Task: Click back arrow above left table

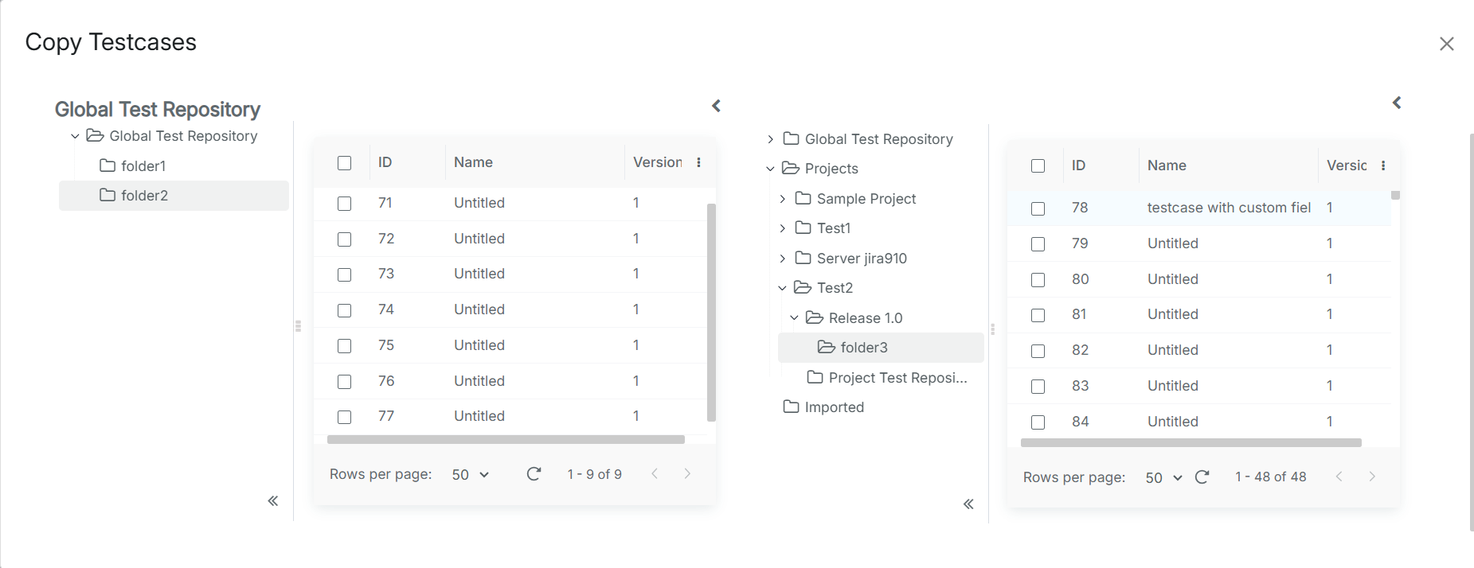Action: pos(716,106)
